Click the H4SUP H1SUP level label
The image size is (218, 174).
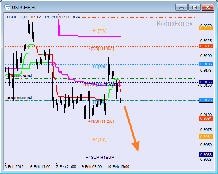[x=100, y=158]
